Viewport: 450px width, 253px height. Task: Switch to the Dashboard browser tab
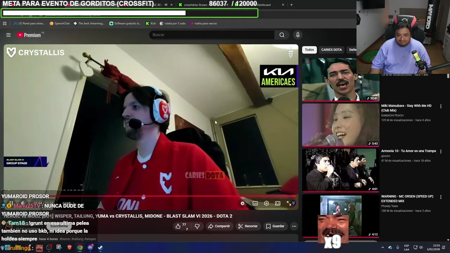click(x=261, y=5)
